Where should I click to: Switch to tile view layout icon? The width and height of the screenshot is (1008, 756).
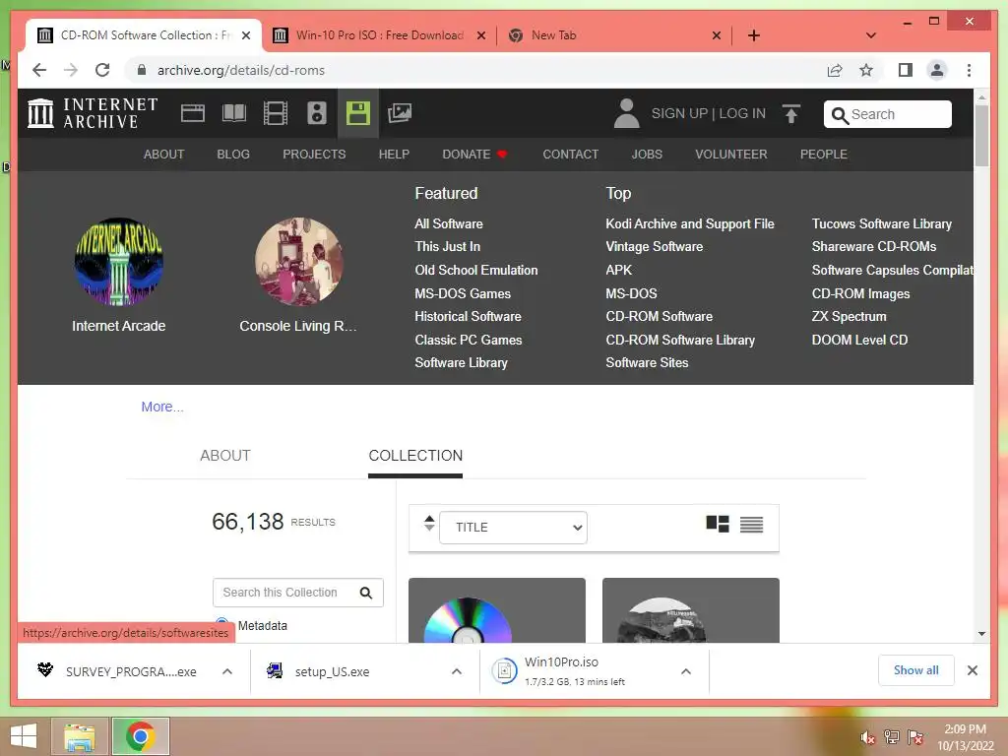click(718, 524)
